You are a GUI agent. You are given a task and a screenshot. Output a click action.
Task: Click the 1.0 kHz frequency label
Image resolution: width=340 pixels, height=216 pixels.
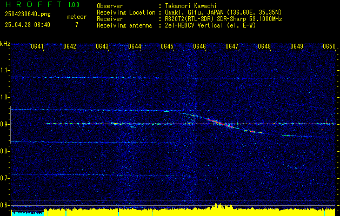[x=5, y=97]
